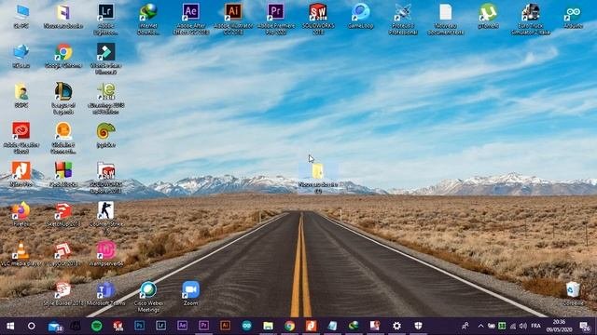This screenshot has height=335, width=597.
Task: Select Style Builder 2018 desktop shortcut
Action: point(63,294)
